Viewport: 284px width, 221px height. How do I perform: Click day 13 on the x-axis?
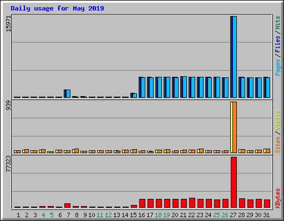pos(116,215)
